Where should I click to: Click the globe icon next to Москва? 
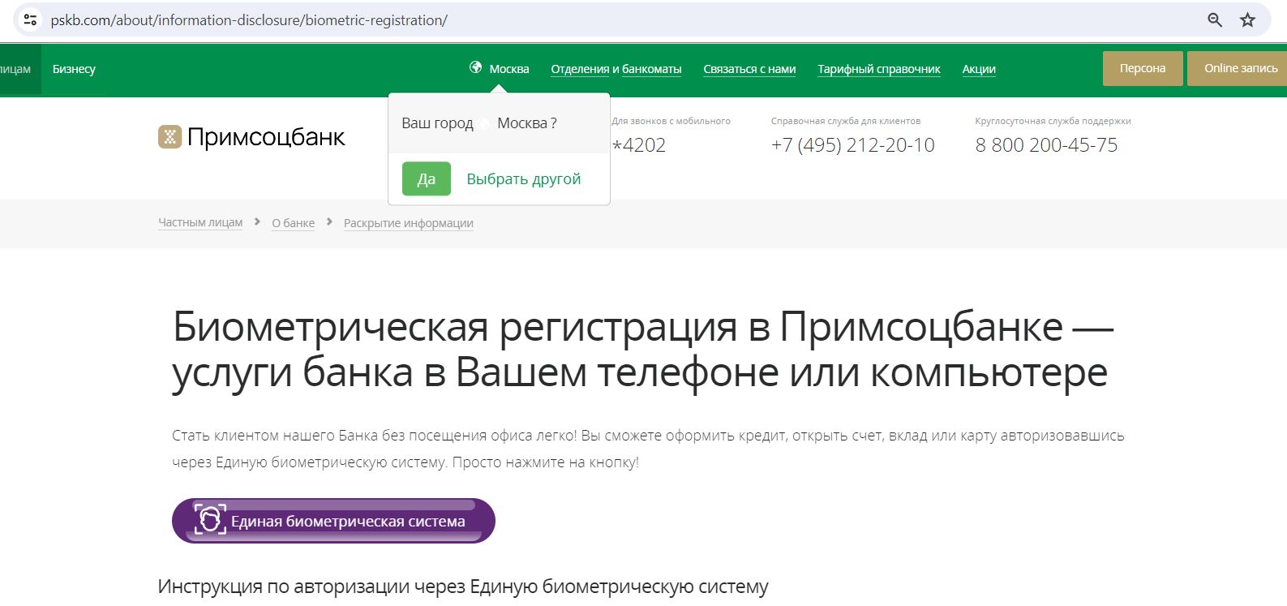[x=476, y=67]
